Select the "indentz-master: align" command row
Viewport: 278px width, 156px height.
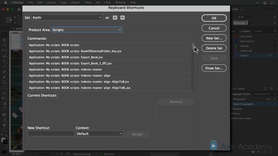[x=109, y=75]
